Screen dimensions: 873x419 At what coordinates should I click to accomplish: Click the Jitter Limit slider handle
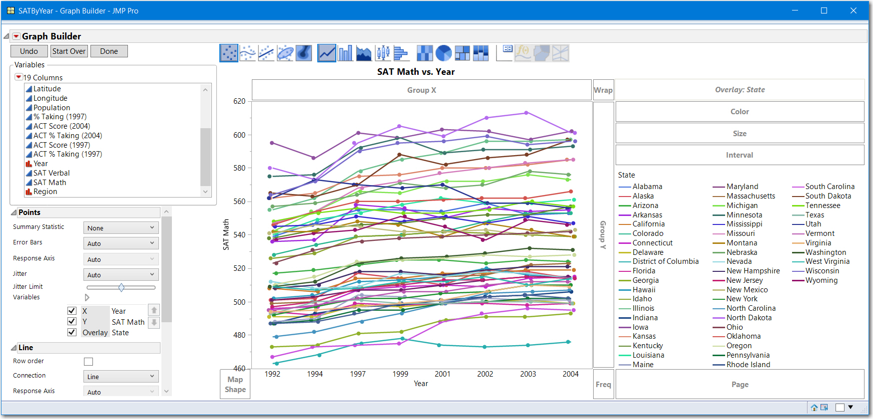click(121, 287)
